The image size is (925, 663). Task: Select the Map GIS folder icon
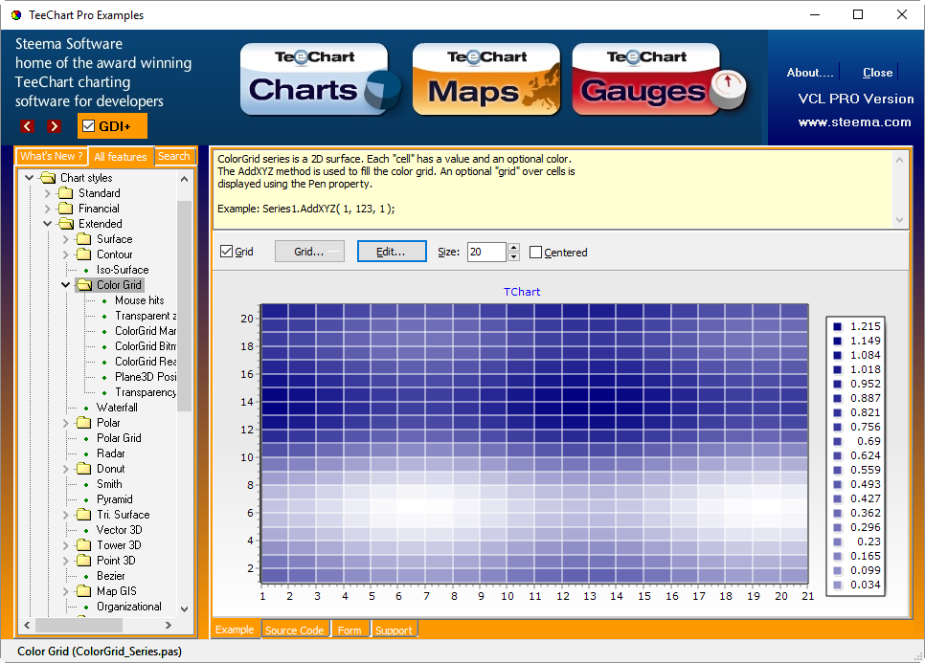83,591
